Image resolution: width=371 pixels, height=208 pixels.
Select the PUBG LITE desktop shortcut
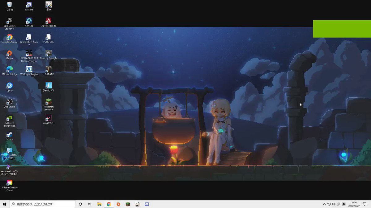point(49,39)
